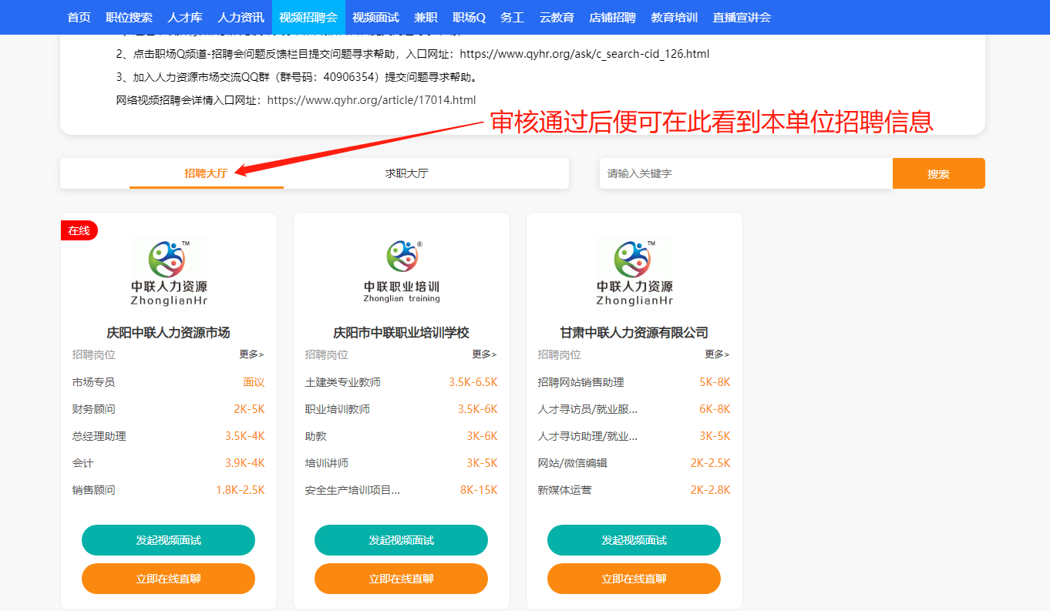Open the 财务顾问 job listing

(94, 409)
